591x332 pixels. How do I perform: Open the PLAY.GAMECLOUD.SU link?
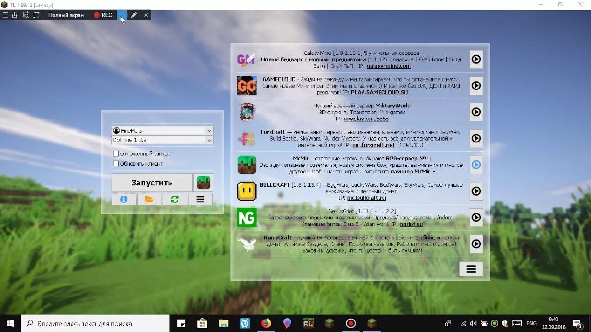click(x=380, y=92)
